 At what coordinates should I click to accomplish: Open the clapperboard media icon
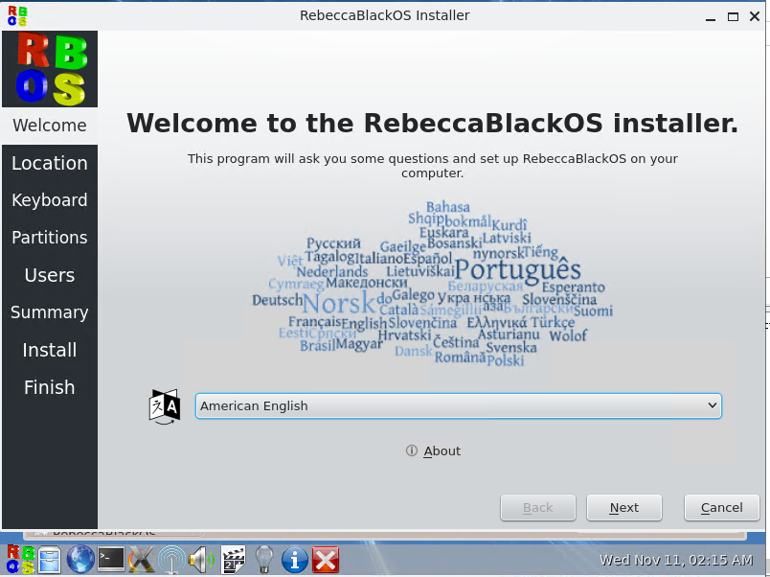coord(233,558)
